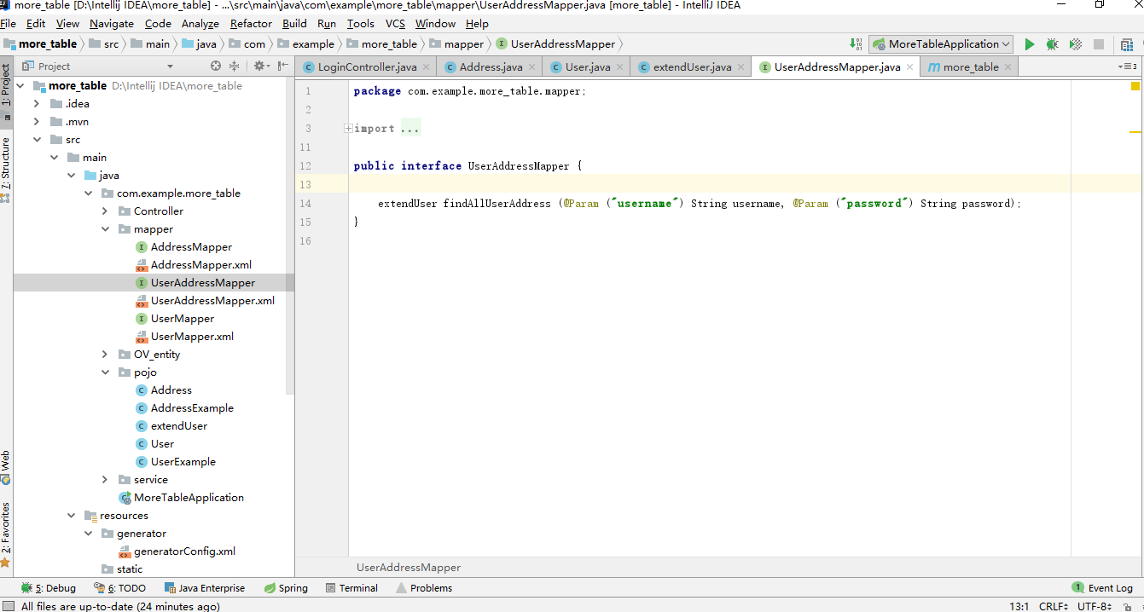Expand the OV_entity package
The width and height of the screenshot is (1144, 612).
(x=105, y=354)
